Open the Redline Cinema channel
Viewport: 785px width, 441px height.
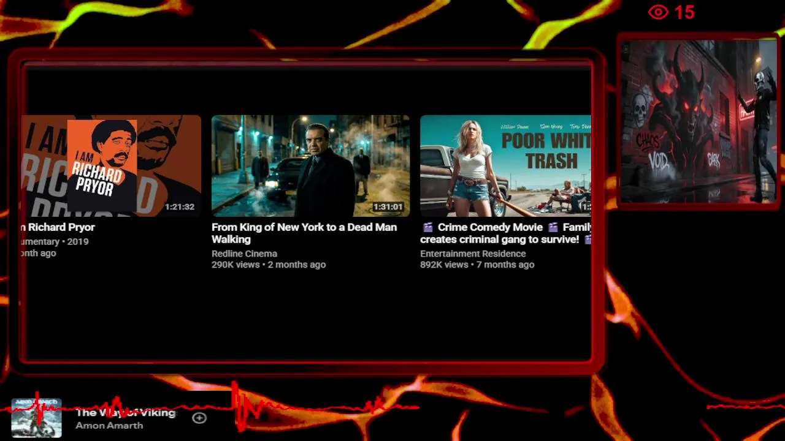click(x=244, y=254)
